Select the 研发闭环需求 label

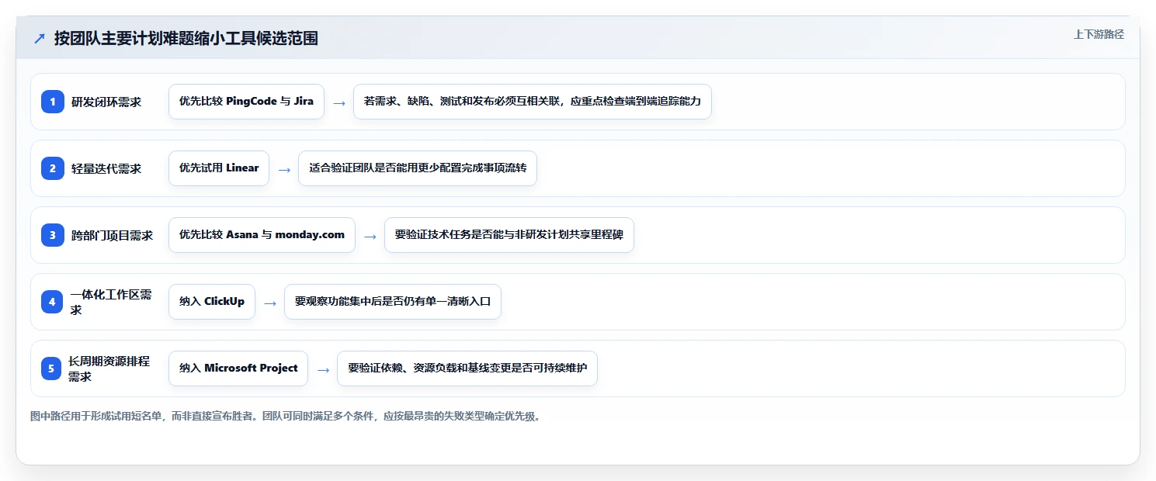[x=106, y=102]
